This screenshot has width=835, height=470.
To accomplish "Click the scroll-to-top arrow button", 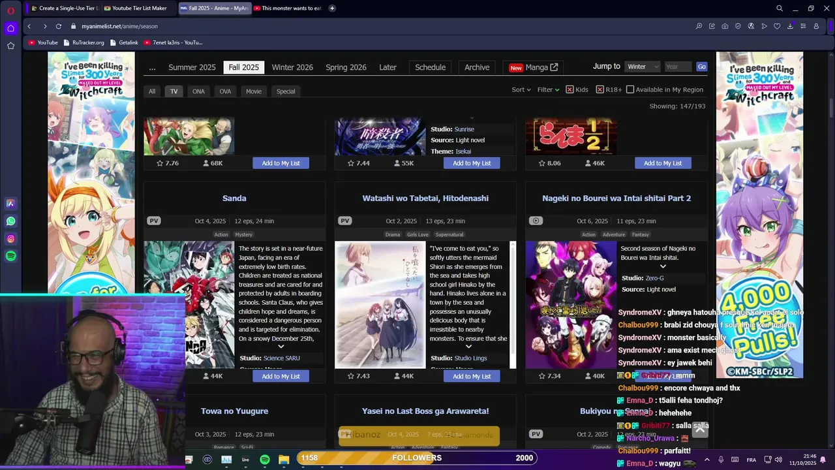I will coord(699,429).
